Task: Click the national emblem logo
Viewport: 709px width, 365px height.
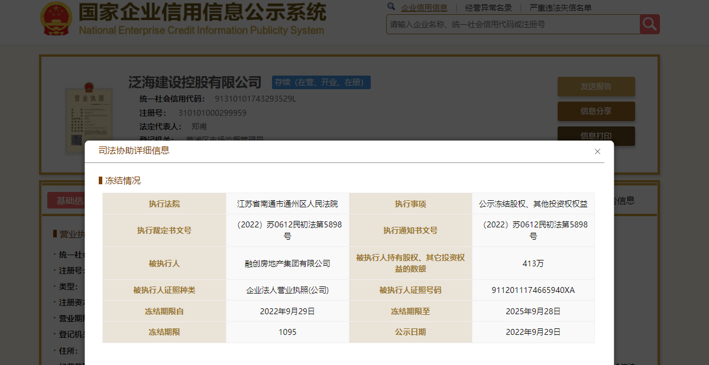Action: coord(56,19)
